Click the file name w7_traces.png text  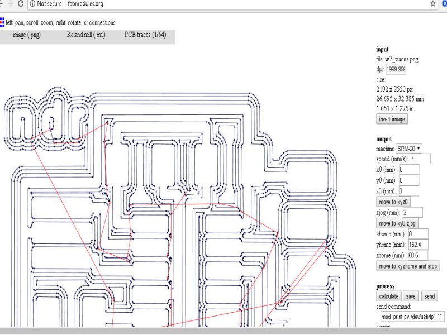(x=402, y=59)
